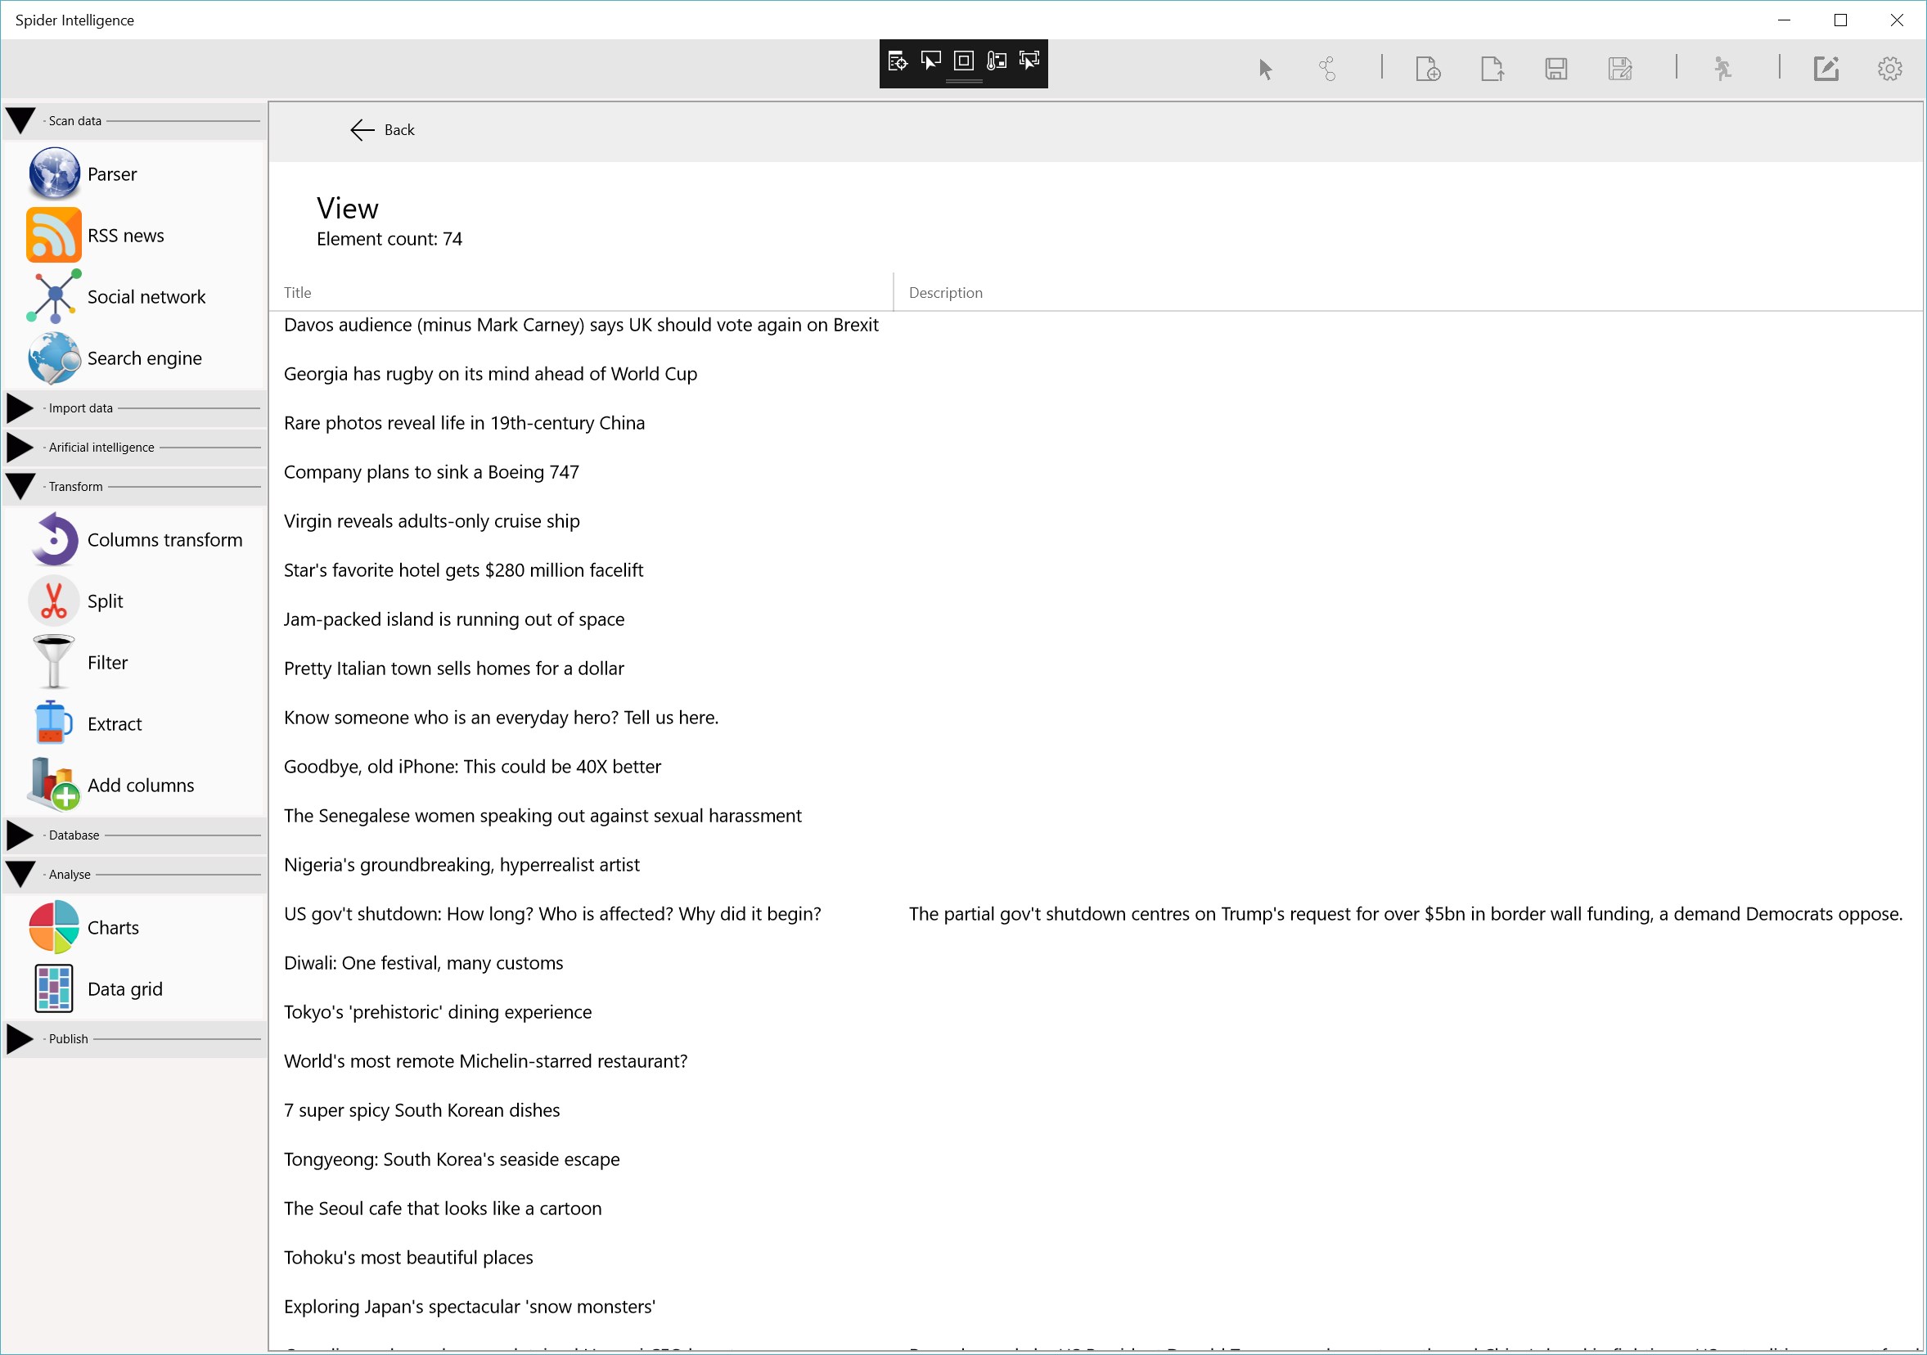
Task: Click the run process figure icon
Action: coord(1722,69)
